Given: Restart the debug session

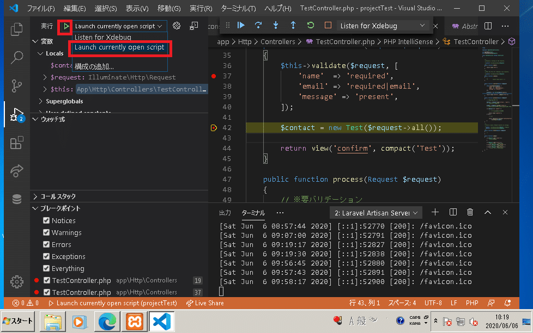Looking at the screenshot, I should tap(310, 26).
